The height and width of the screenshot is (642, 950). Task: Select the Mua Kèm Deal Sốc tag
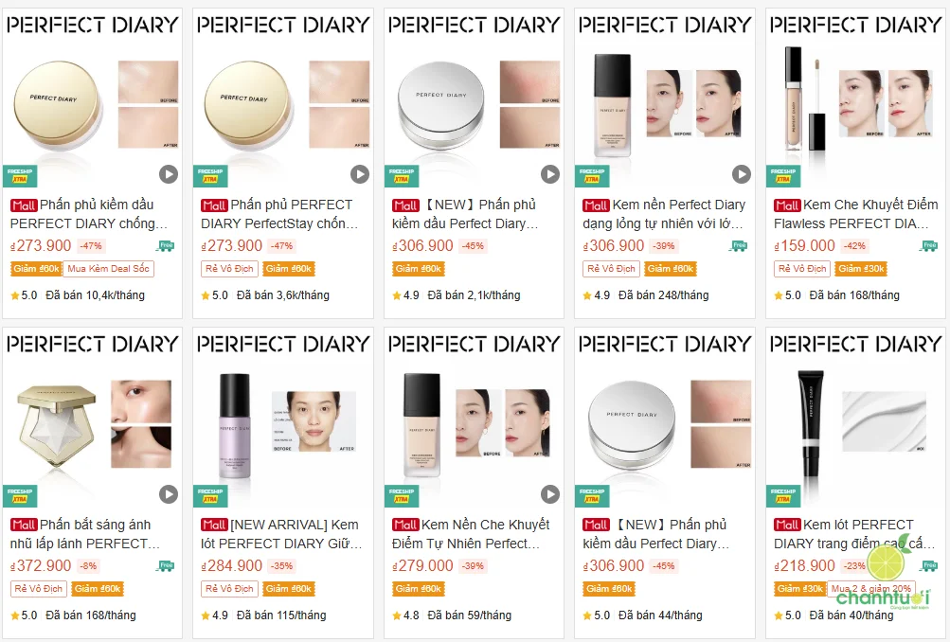click(x=108, y=268)
